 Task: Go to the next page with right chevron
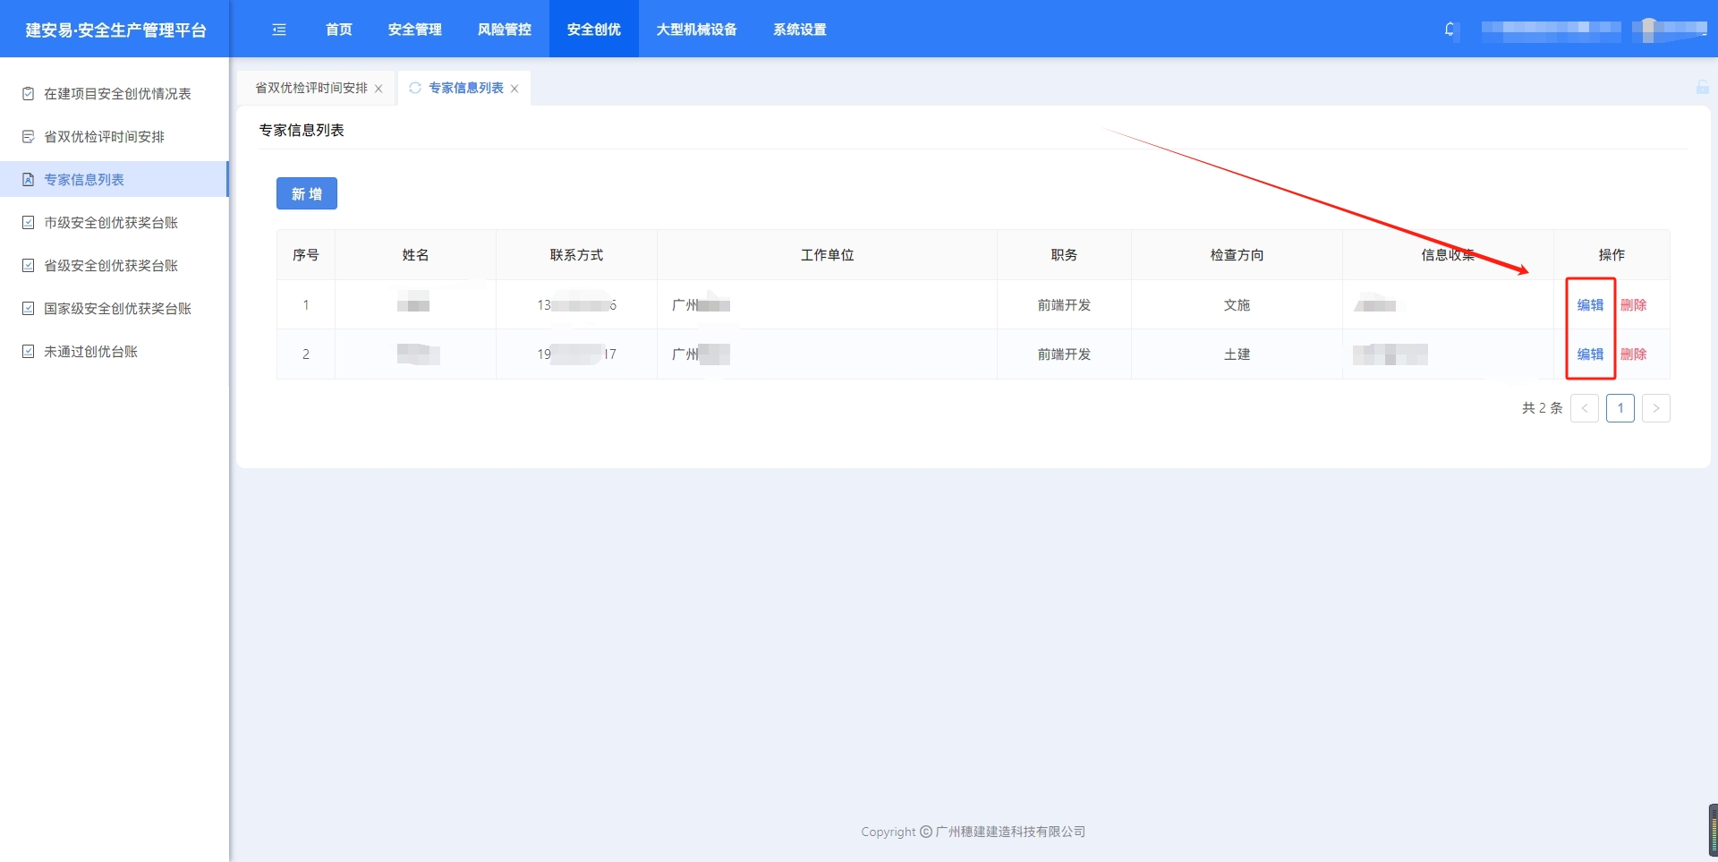1655,408
